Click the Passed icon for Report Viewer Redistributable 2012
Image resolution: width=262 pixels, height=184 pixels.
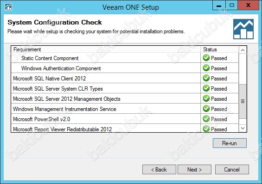[206, 129]
